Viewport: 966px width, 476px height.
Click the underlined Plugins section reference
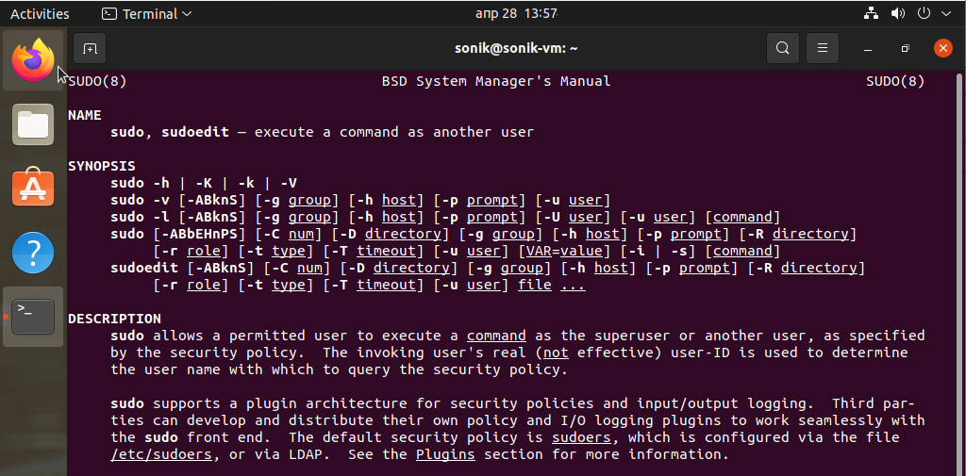pyautogui.click(x=445, y=454)
